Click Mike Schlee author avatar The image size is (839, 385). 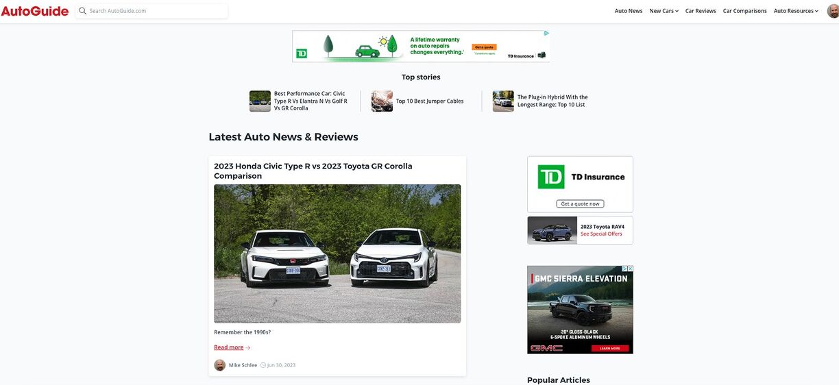(x=219, y=365)
